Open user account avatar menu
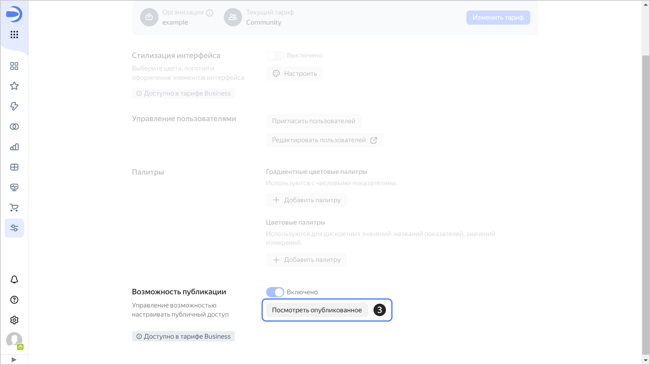Image resolution: width=650 pixels, height=365 pixels. coord(14,340)
